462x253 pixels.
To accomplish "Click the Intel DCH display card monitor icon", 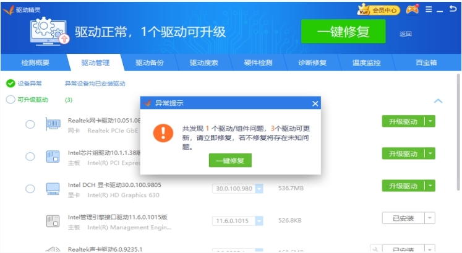I will pos(53,188).
